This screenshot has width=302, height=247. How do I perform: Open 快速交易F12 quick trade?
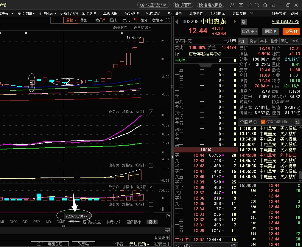pyautogui.click(x=153, y=5)
